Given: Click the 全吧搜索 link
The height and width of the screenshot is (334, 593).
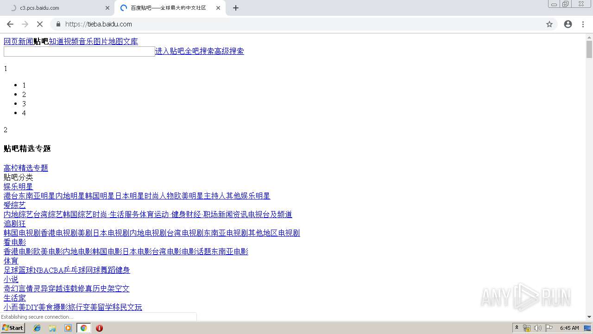Looking at the screenshot, I should point(199,51).
